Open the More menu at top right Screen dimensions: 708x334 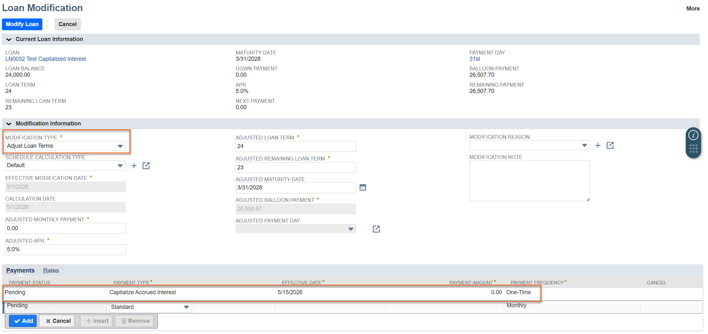(693, 9)
